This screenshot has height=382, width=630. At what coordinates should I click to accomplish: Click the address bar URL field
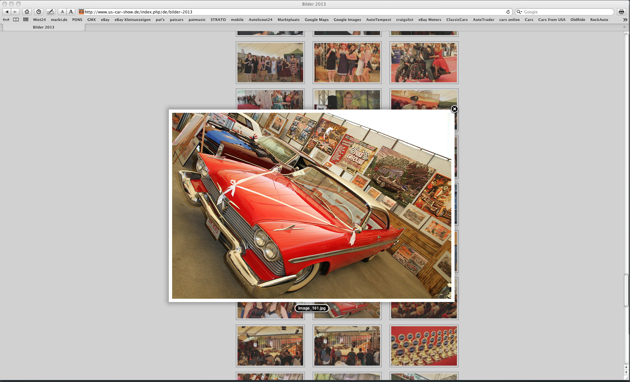(x=292, y=12)
